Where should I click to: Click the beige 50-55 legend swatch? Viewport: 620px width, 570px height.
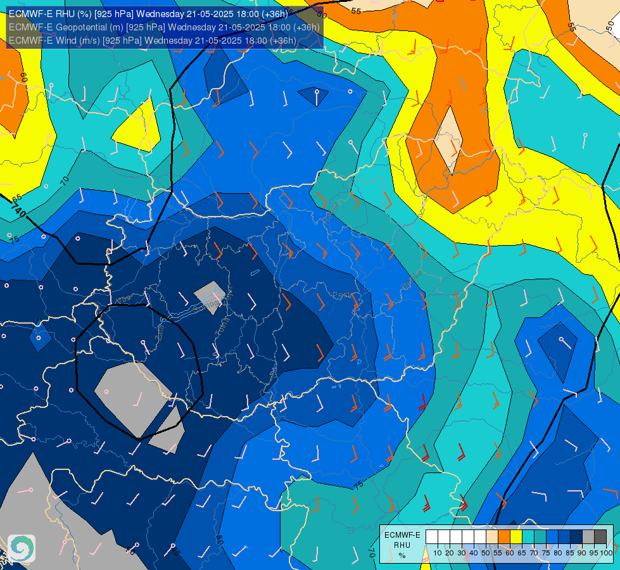click(x=492, y=537)
